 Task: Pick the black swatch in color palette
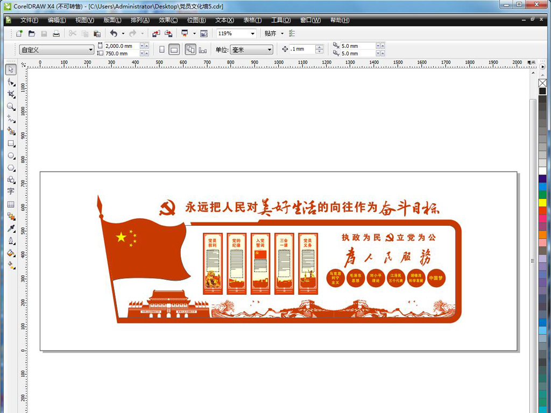pyautogui.click(x=542, y=91)
